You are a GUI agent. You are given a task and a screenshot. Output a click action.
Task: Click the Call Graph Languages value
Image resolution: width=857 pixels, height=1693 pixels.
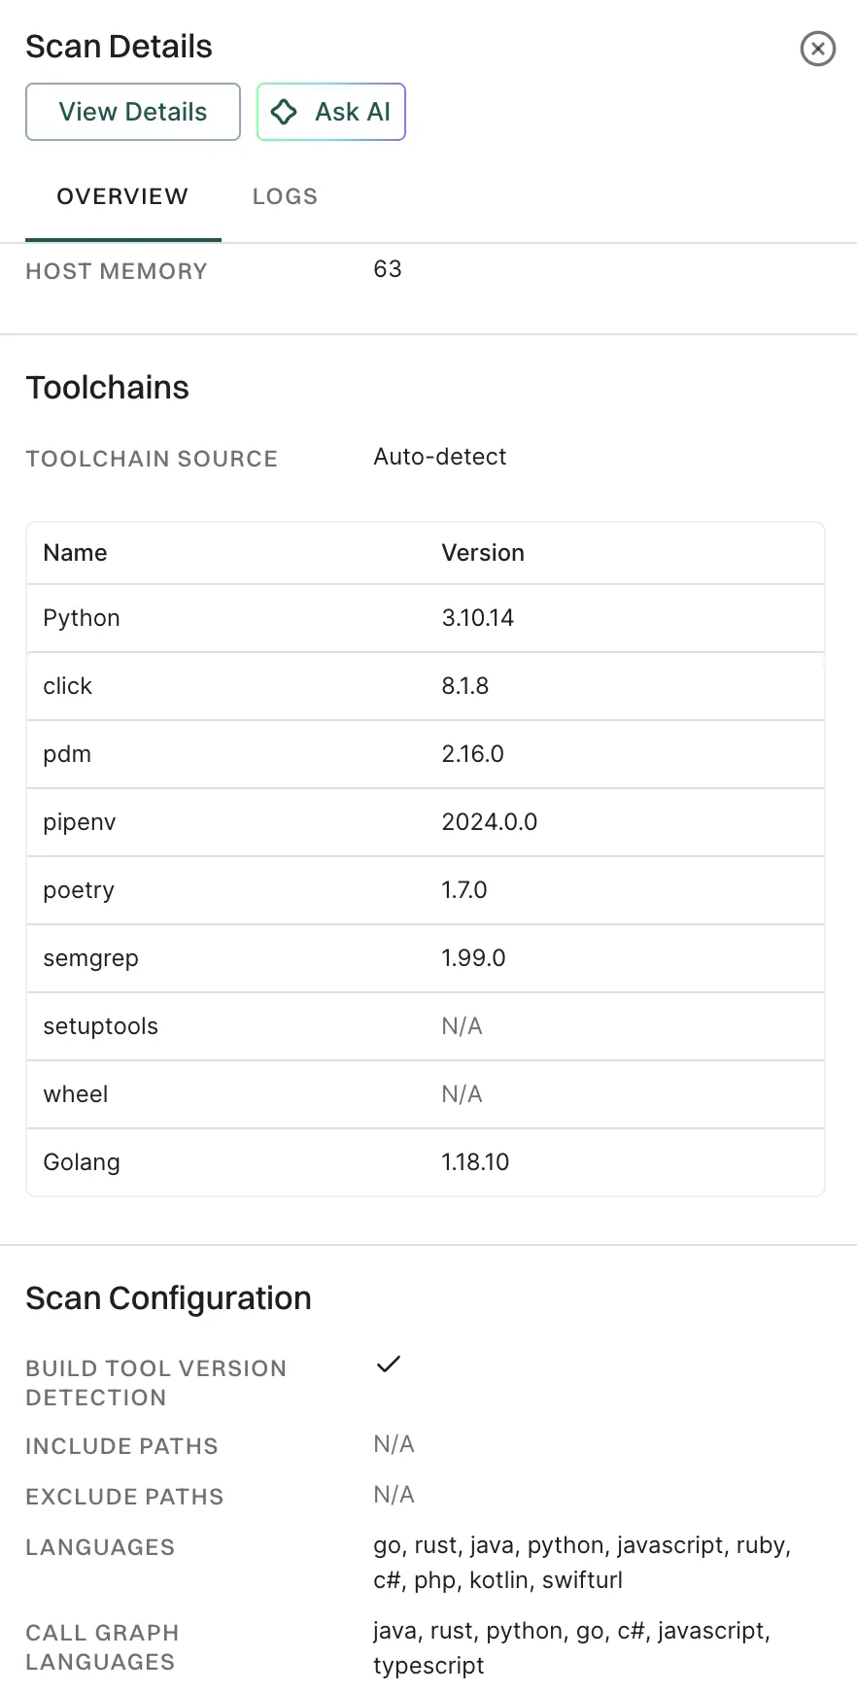(570, 1647)
